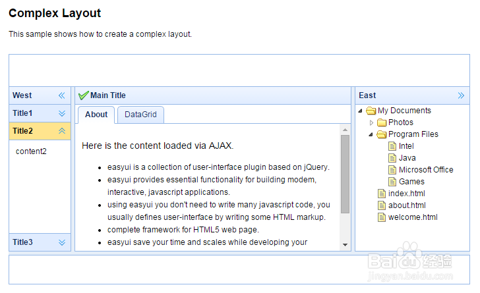This screenshot has width=480, height=293.
Task: Click the index.html file icon
Action: [x=382, y=194]
